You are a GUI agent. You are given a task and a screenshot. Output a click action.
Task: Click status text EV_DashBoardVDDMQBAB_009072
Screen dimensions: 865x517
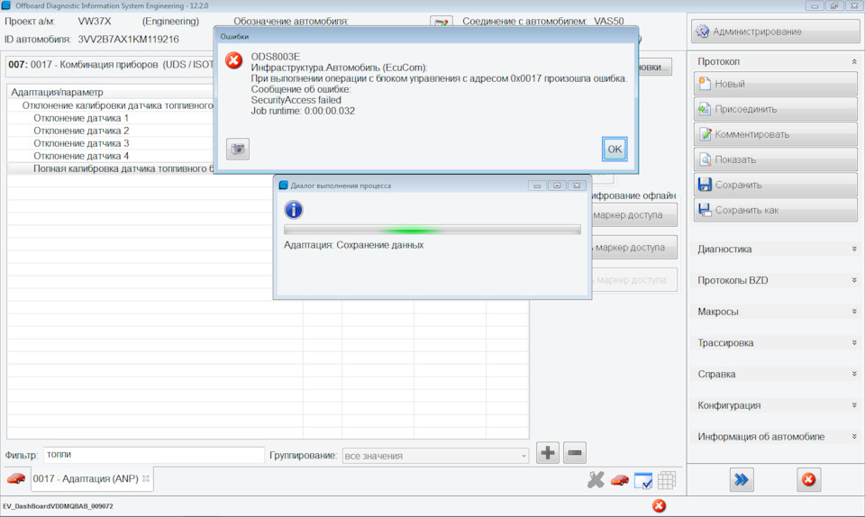point(58,506)
